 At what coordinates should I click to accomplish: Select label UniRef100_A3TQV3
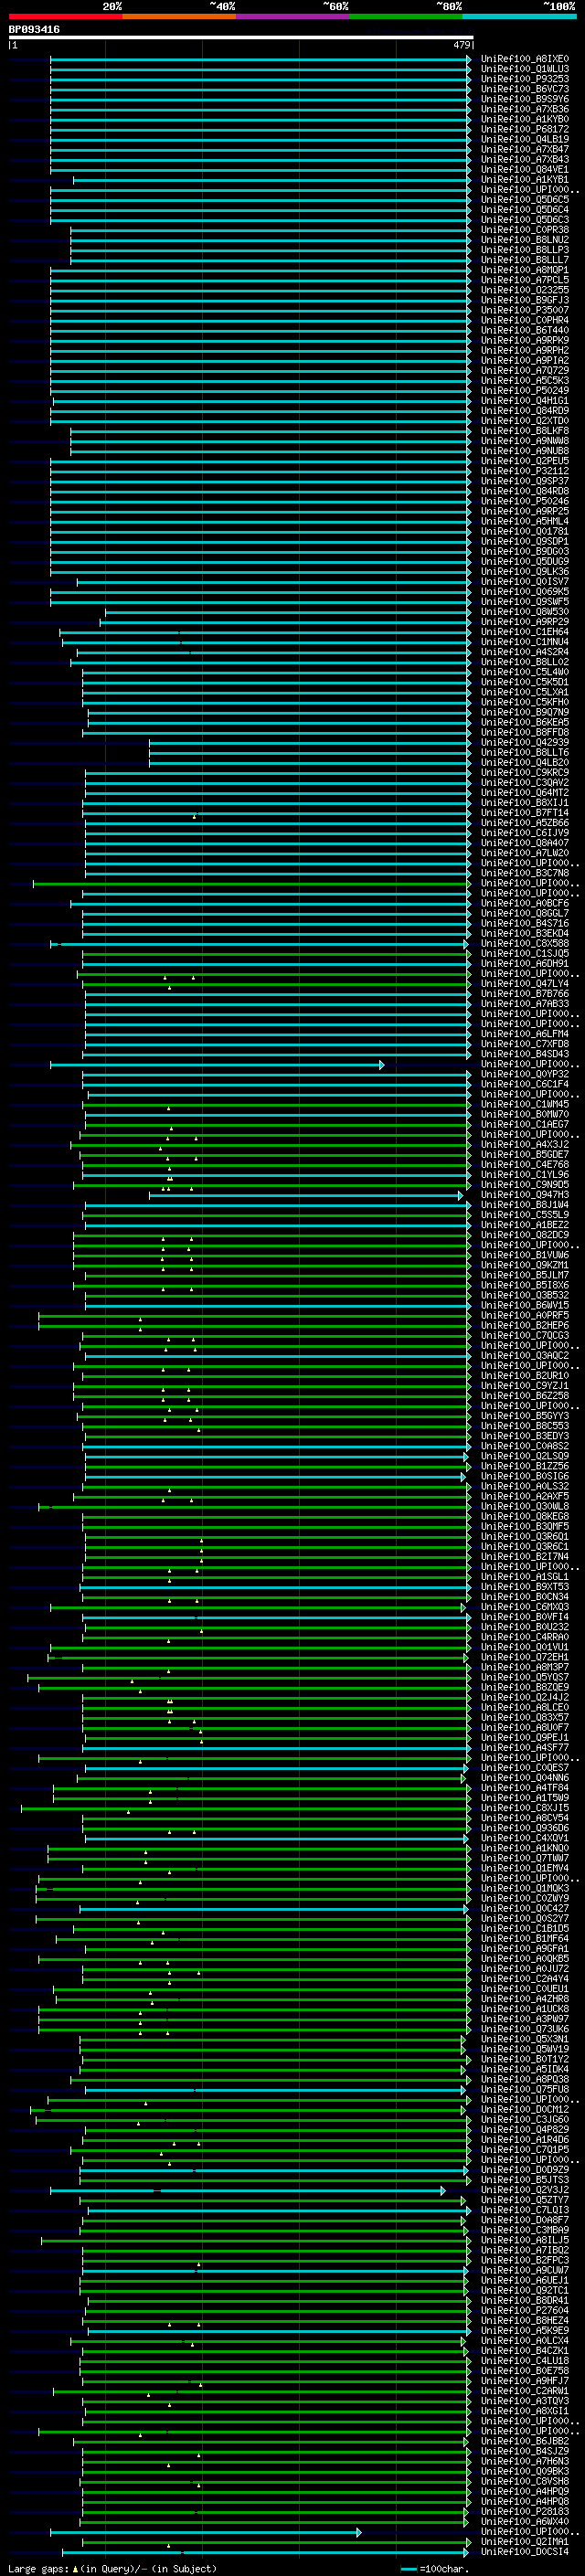525,2401
